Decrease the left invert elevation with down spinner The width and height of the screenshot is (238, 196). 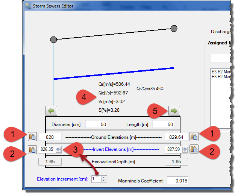coord(58,151)
